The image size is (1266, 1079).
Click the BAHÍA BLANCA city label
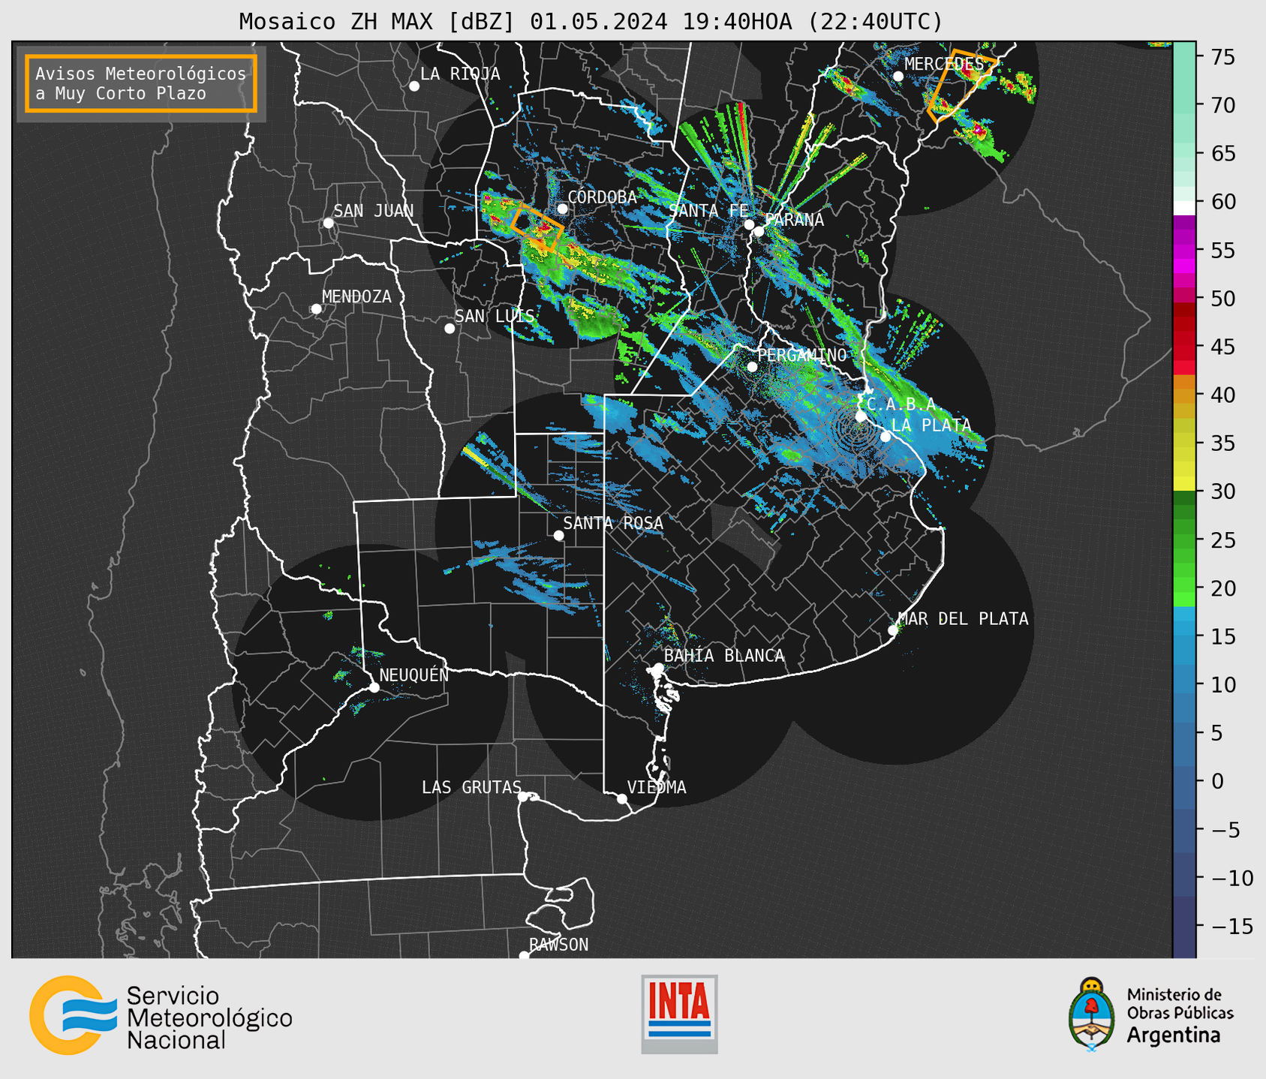[x=724, y=656]
